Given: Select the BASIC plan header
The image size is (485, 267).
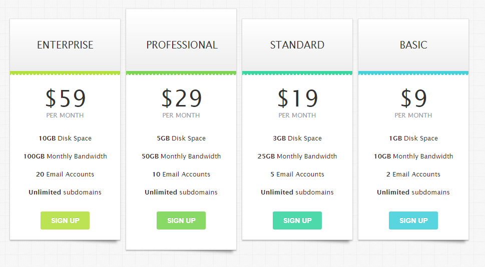Looking at the screenshot, I should (x=413, y=45).
